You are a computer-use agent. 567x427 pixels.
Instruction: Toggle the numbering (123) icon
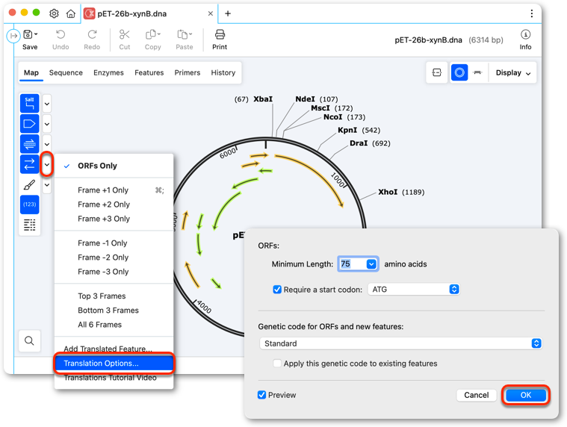pyautogui.click(x=29, y=205)
